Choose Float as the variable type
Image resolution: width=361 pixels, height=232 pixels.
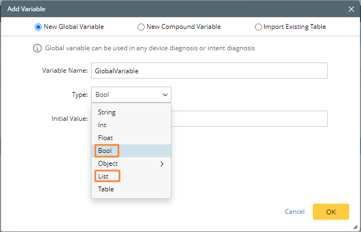(x=105, y=138)
